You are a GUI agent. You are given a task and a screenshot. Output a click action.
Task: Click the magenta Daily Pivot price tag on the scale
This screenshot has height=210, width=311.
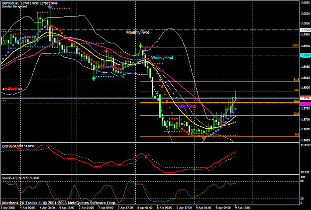point(306,104)
